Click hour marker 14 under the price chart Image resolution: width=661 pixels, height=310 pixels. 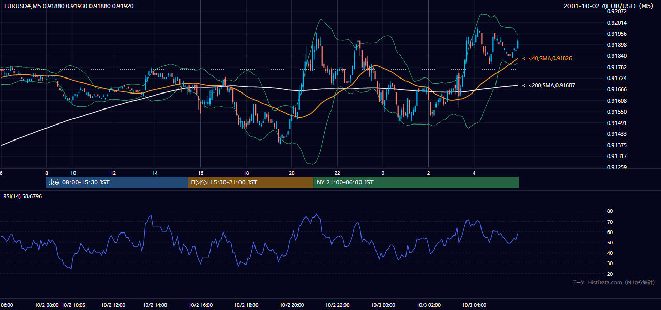155,173
